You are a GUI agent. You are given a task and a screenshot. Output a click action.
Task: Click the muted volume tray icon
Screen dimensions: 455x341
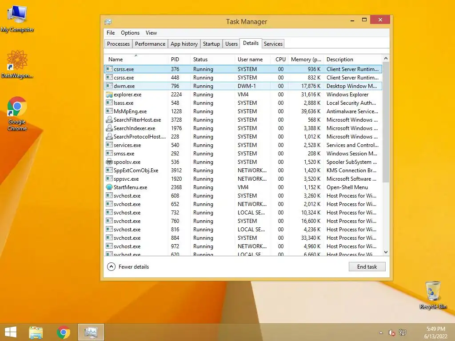pos(392,333)
